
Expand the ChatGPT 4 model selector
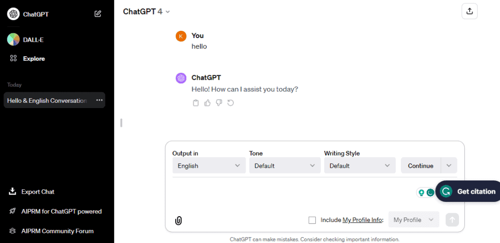click(x=146, y=11)
